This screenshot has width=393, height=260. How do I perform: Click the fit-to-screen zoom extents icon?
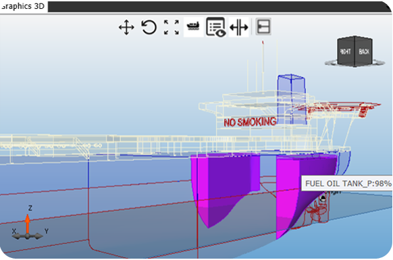(172, 27)
